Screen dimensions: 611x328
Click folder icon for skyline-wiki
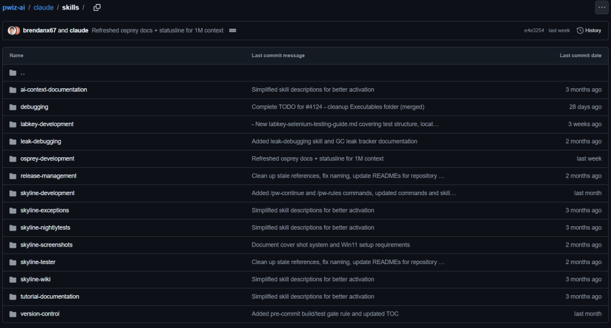coord(13,280)
